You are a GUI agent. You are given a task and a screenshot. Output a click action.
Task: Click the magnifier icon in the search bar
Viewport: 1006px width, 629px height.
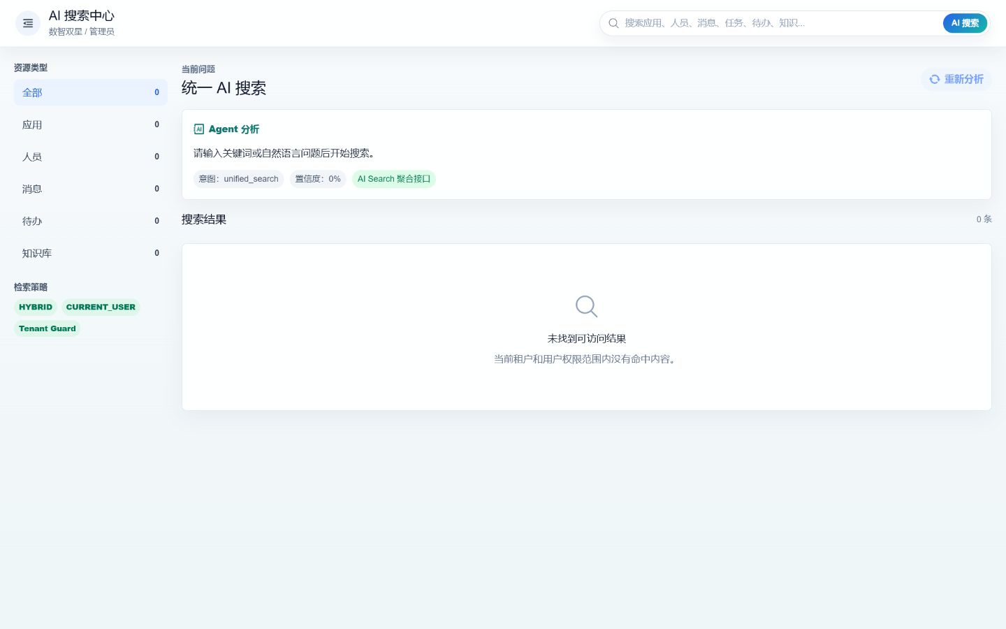[x=613, y=23]
